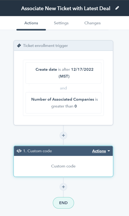The height and width of the screenshot is (216, 129).
Task: Open the Create date filter condition
Action: pyautogui.click(x=63, y=73)
